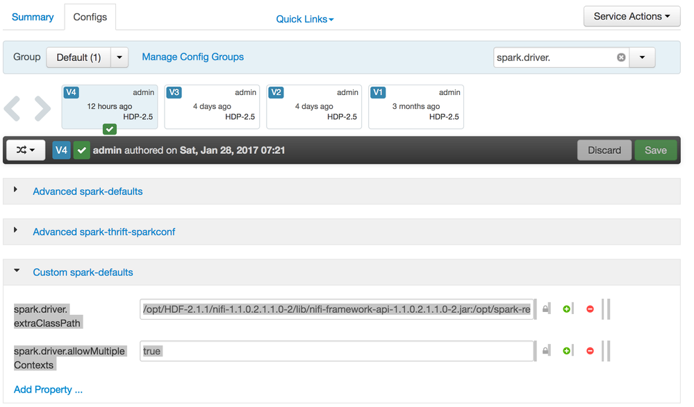Add a new property with Add Property link

coord(48,389)
